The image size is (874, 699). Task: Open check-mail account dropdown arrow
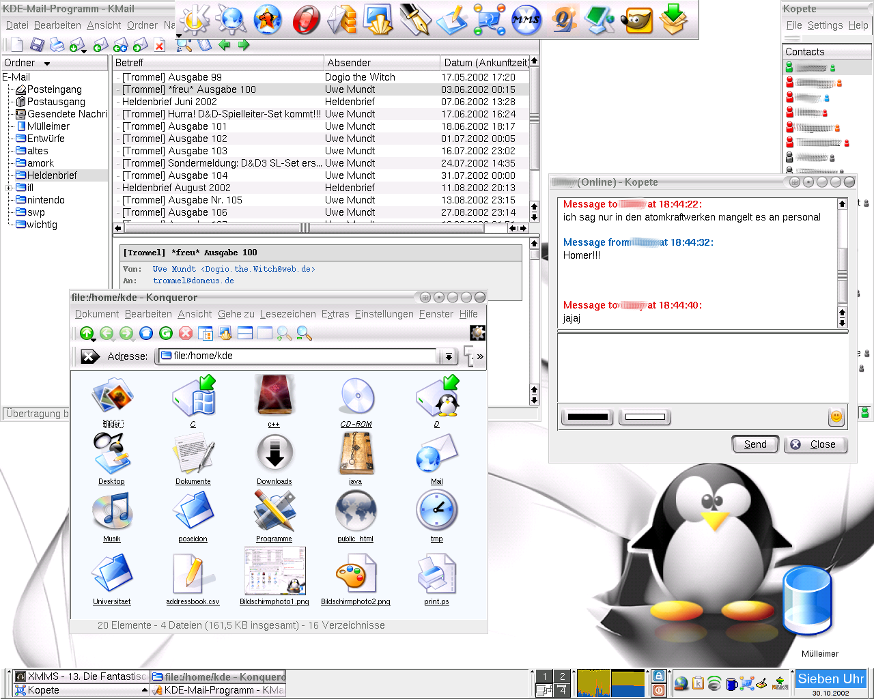pos(83,51)
